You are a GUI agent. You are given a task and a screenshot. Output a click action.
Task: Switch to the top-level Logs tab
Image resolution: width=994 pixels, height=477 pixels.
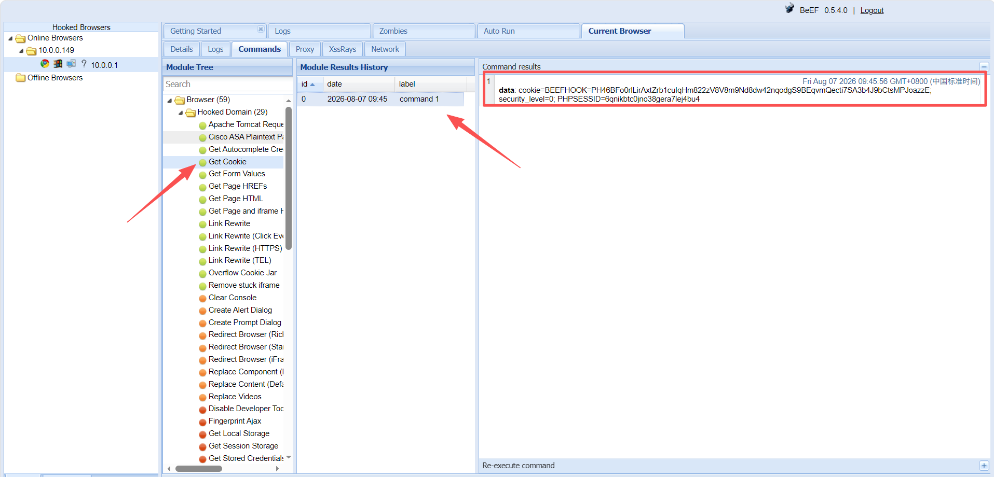click(319, 31)
